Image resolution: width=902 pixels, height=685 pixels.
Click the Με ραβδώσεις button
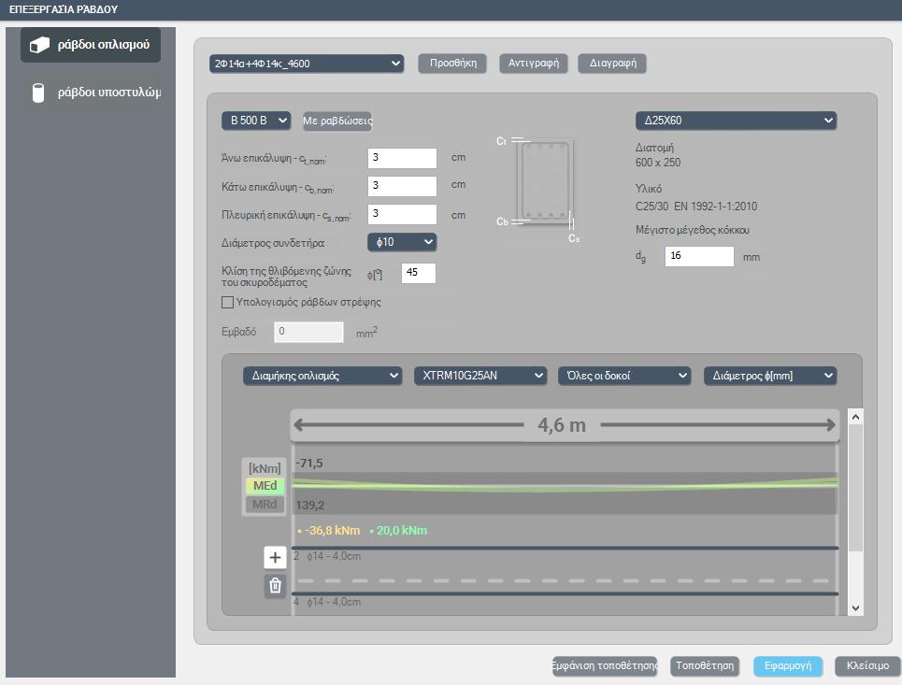point(337,121)
